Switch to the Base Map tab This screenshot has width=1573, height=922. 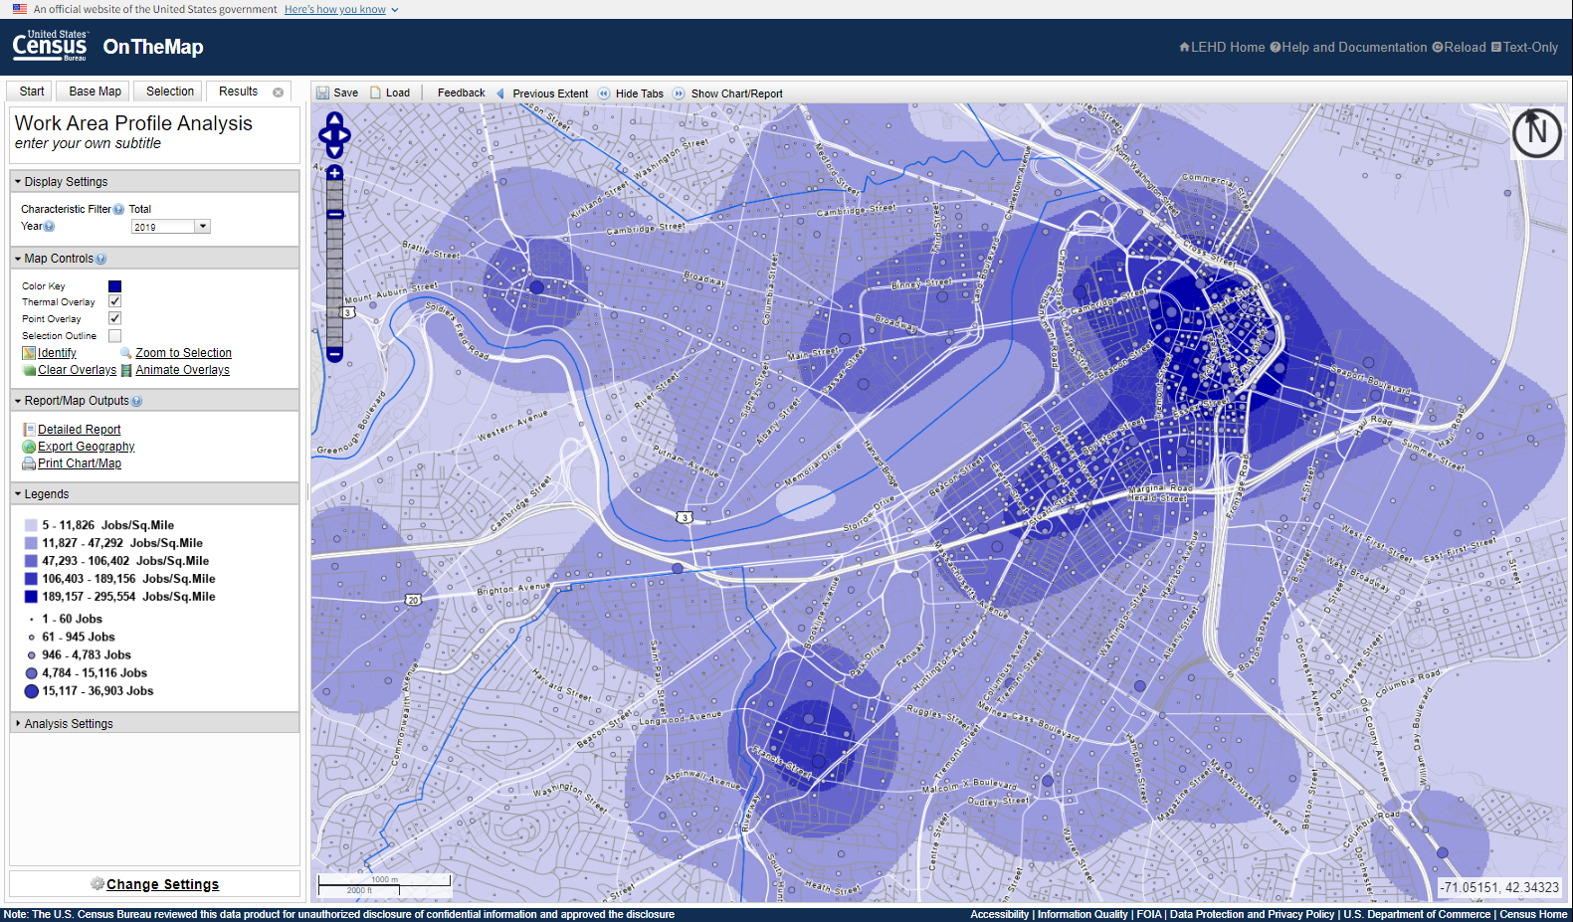click(95, 92)
